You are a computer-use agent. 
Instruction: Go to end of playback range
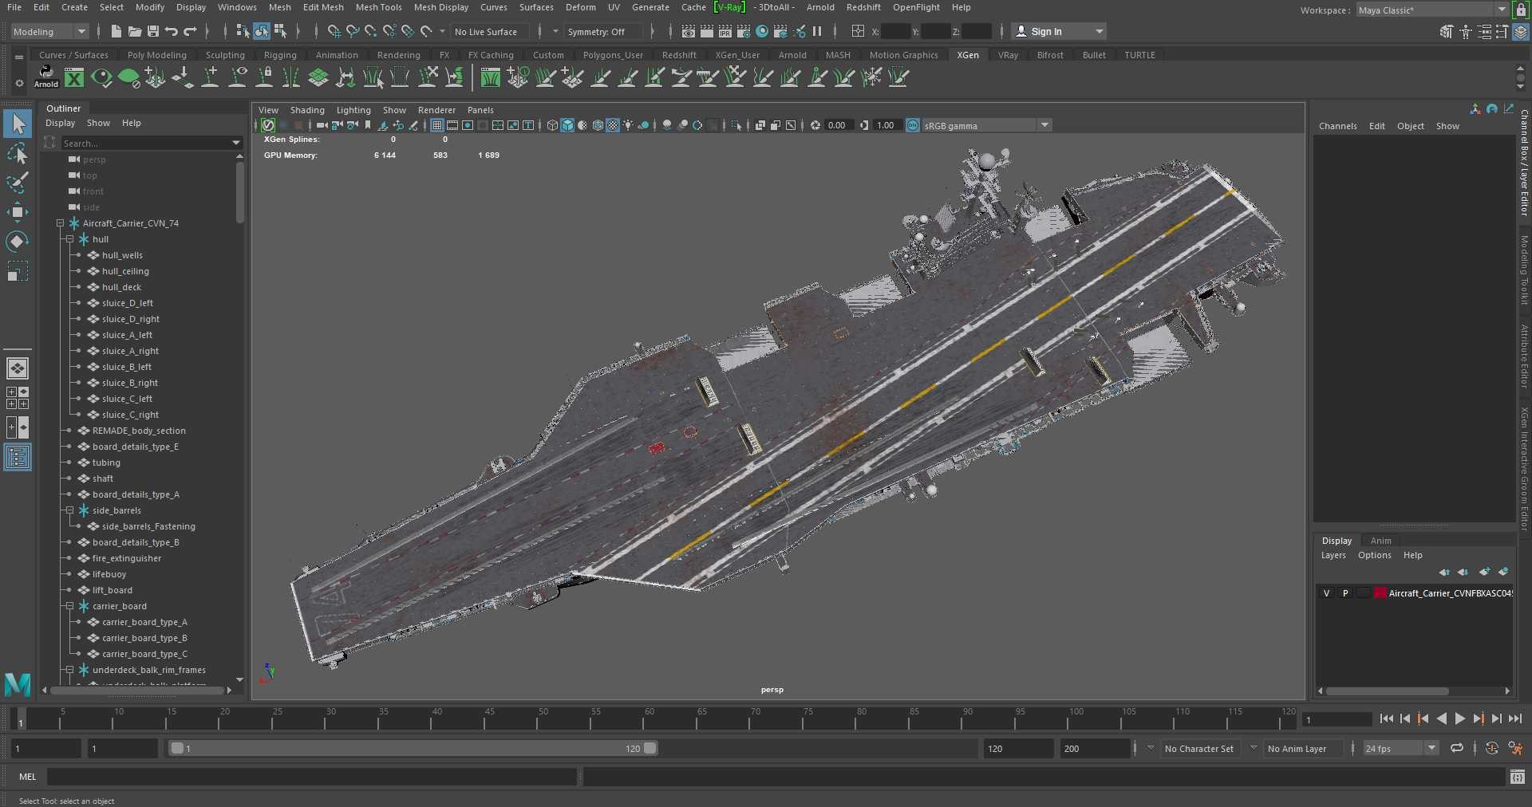click(1515, 718)
